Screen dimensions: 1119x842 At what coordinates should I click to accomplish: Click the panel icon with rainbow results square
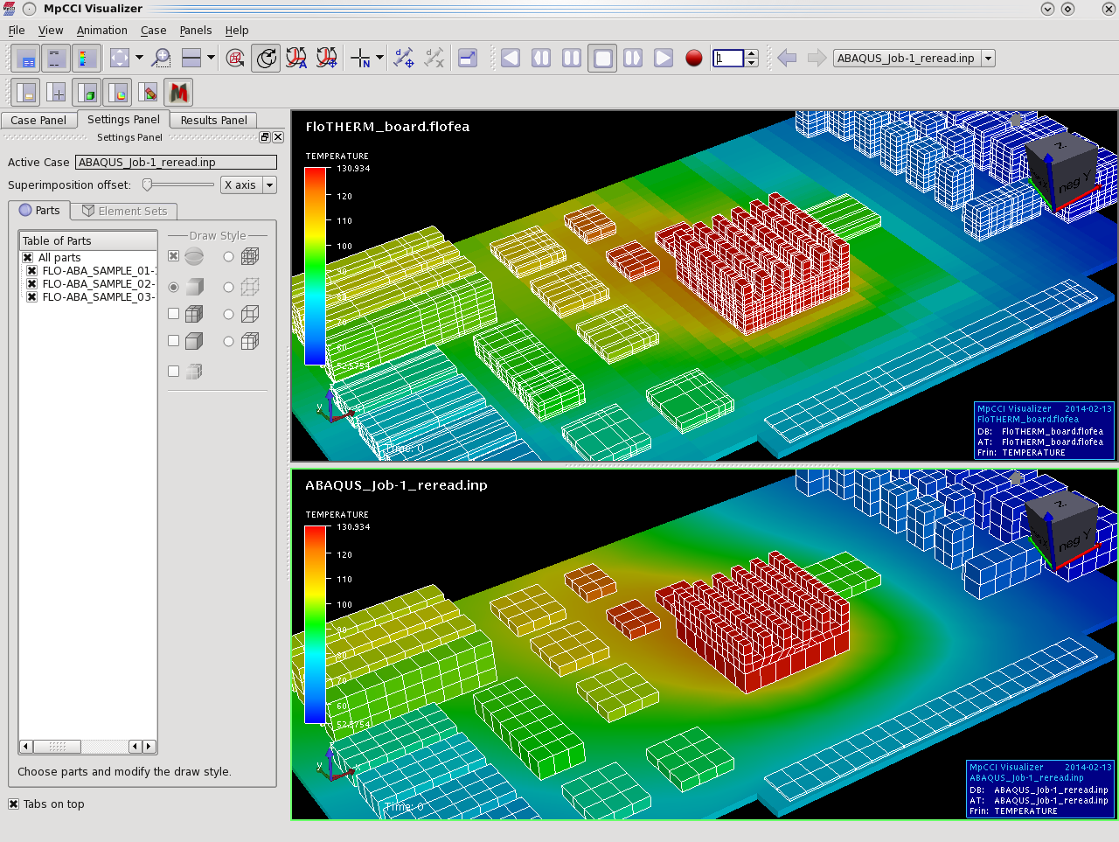point(117,92)
